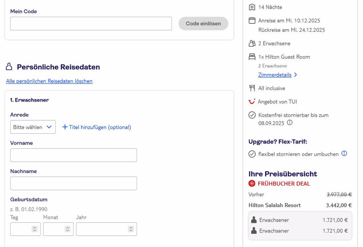Click into the Vorname text field

pos(73,155)
